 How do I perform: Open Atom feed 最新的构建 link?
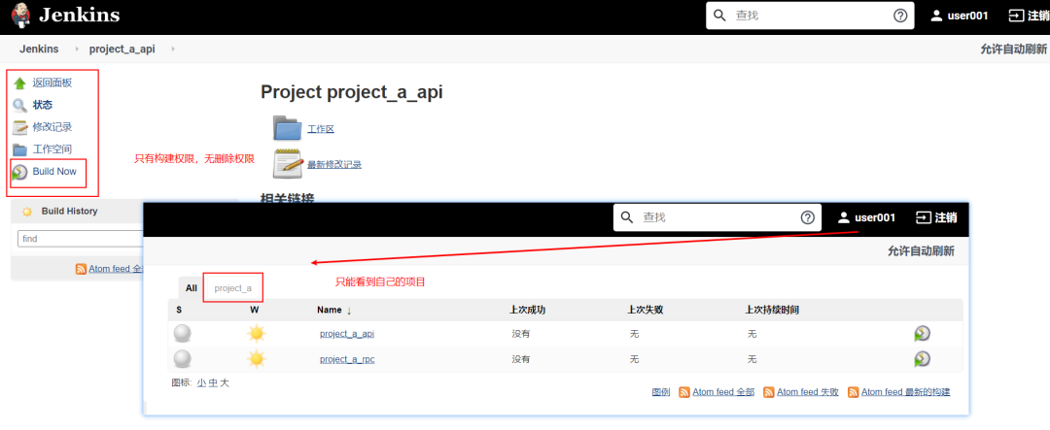905,392
